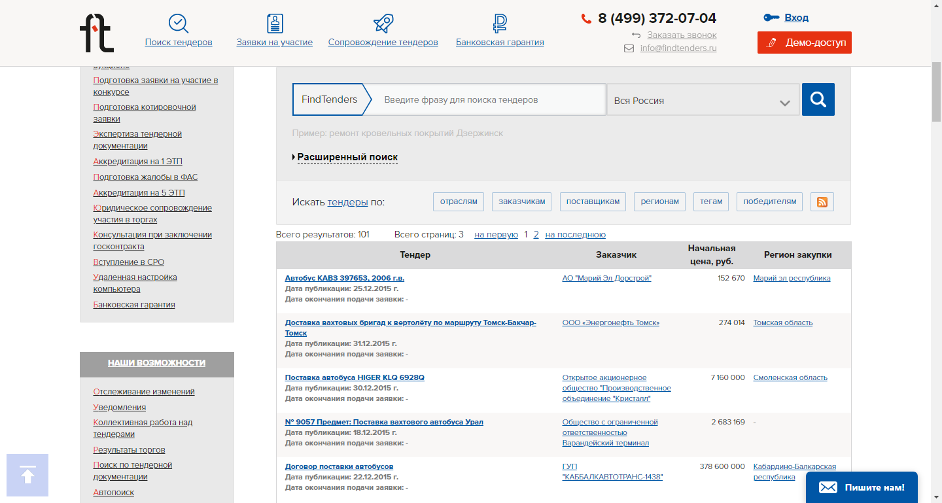Screen dimensions: 942x503
Task: Click the Демо-доступ red button
Action: click(x=804, y=43)
